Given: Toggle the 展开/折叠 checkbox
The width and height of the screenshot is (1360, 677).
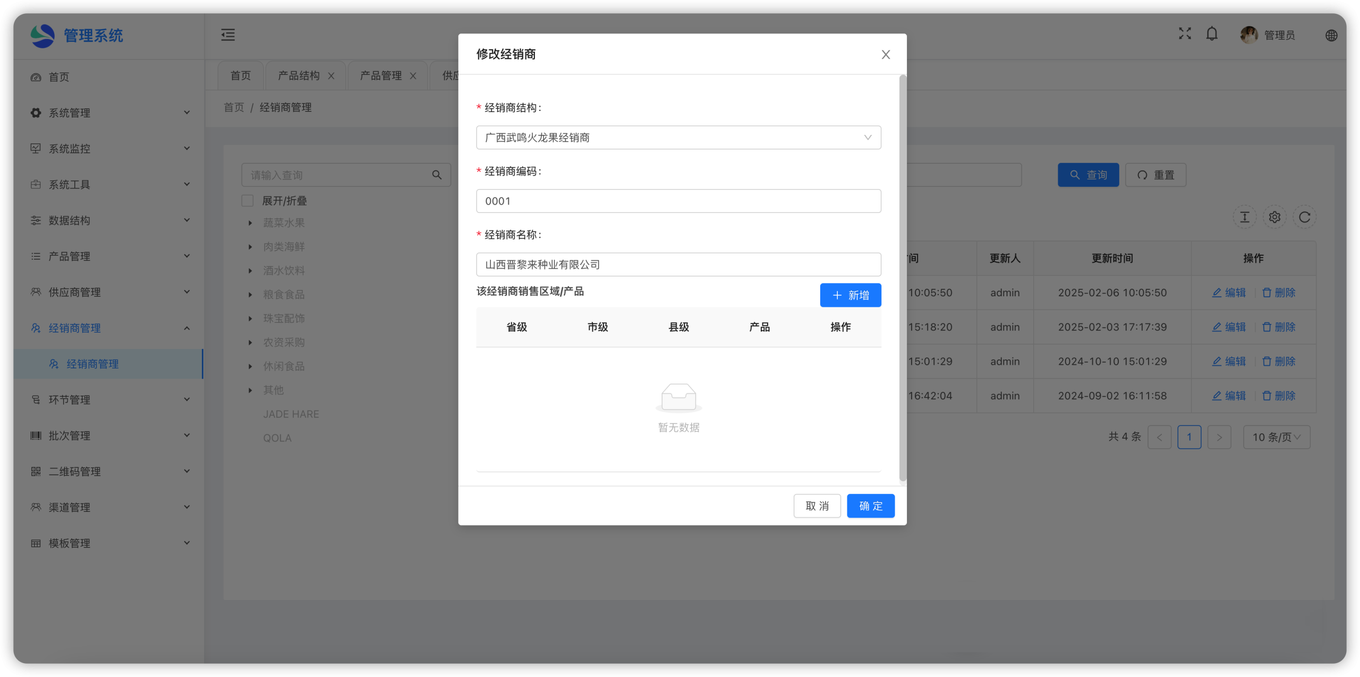Looking at the screenshot, I should pyautogui.click(x=248, y=201).
